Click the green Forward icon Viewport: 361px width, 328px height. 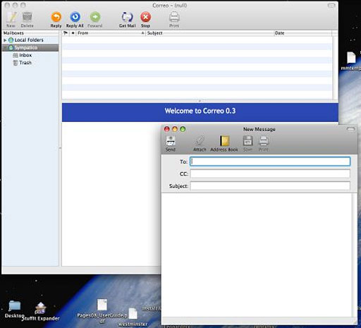[x=95, y=17]
